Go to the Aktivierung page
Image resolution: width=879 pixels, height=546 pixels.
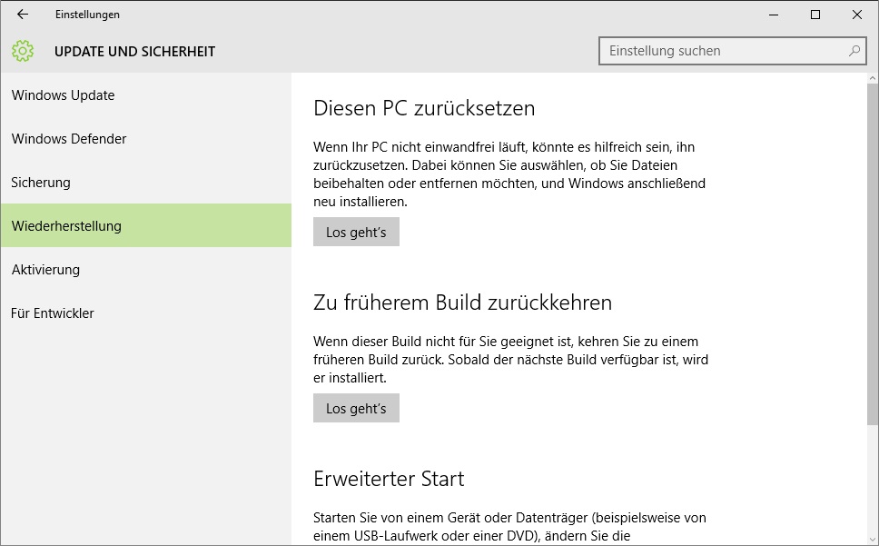coord(45,270)
